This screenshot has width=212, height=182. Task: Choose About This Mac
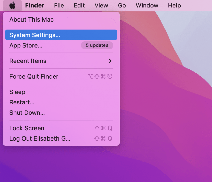[x=61, y=19]
